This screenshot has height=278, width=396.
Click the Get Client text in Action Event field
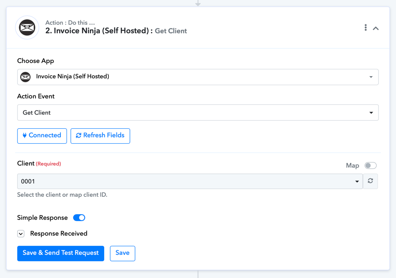coord(36,112)
